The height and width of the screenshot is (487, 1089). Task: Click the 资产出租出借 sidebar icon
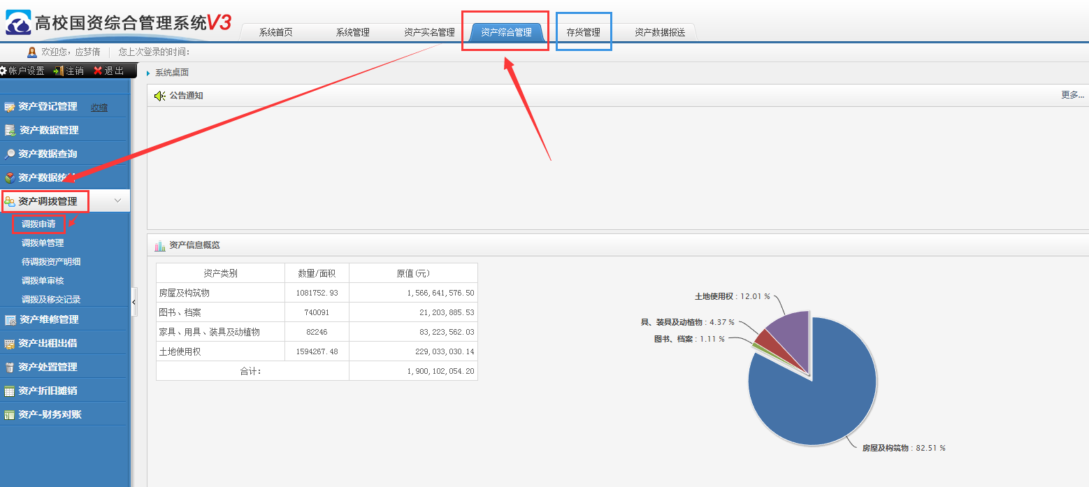click(x=10, y=344)
